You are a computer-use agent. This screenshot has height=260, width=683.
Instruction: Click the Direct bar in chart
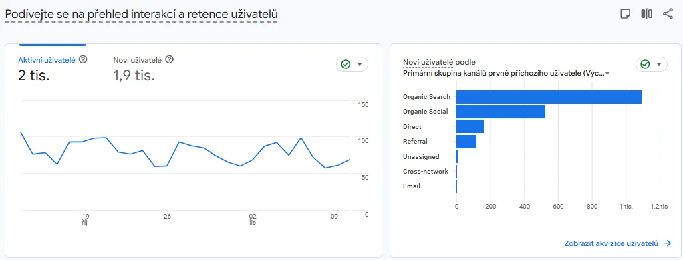coord(470,127)
